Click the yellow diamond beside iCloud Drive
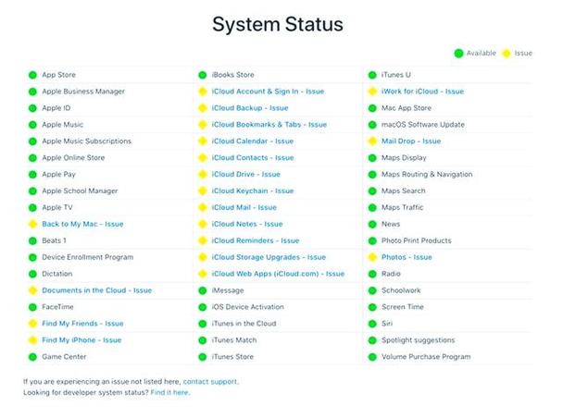The width and height of the screenshot is (563, 418). pos(202,175)
